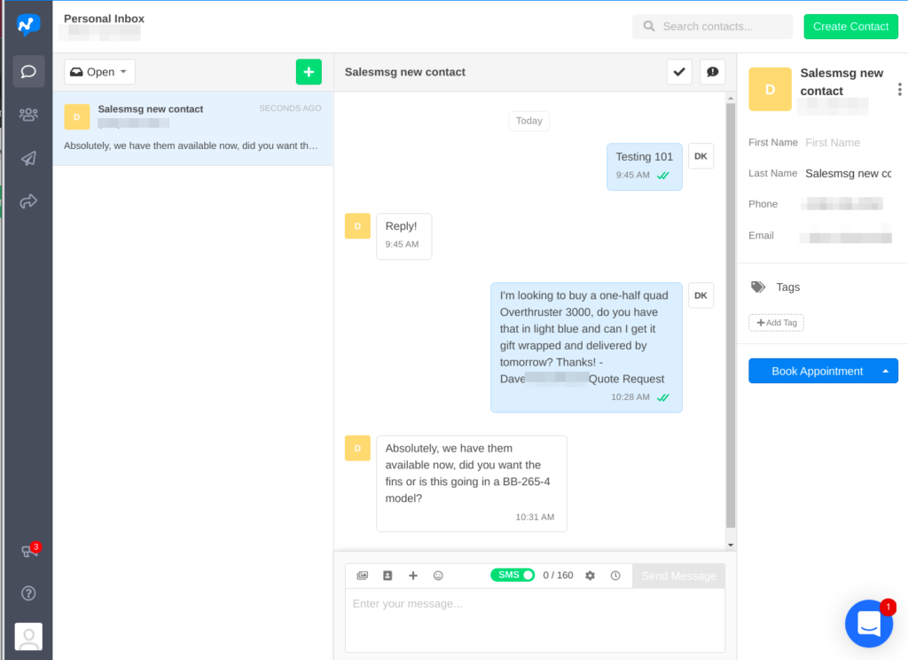Open the megaphone announcements icon

[28, 552]
